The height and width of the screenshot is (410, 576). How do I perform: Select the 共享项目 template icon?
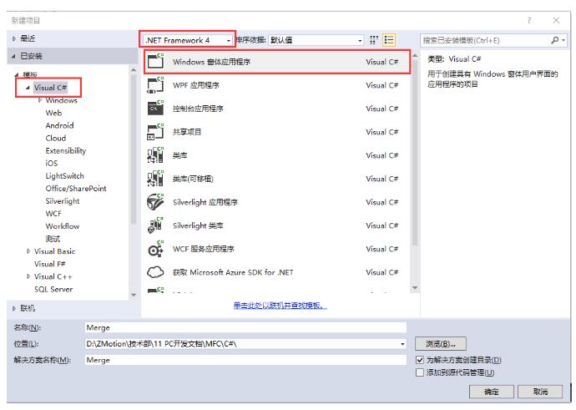point(155,132)
